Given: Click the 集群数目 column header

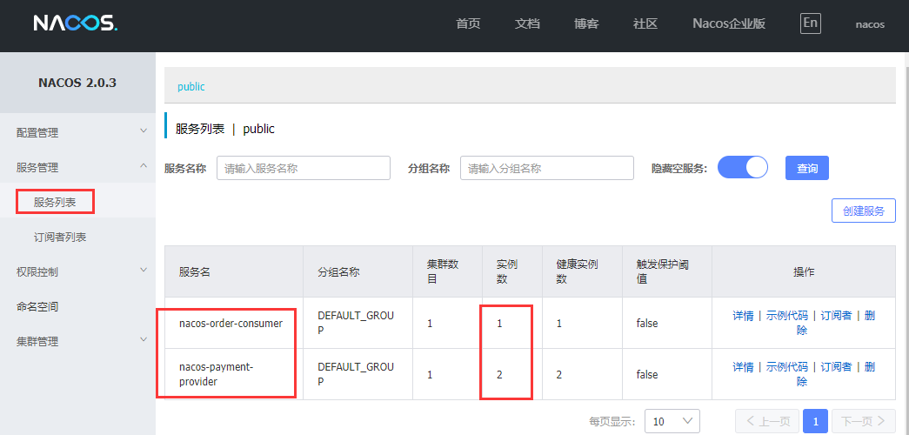Looking at the screenshot, I should point(443,272).
